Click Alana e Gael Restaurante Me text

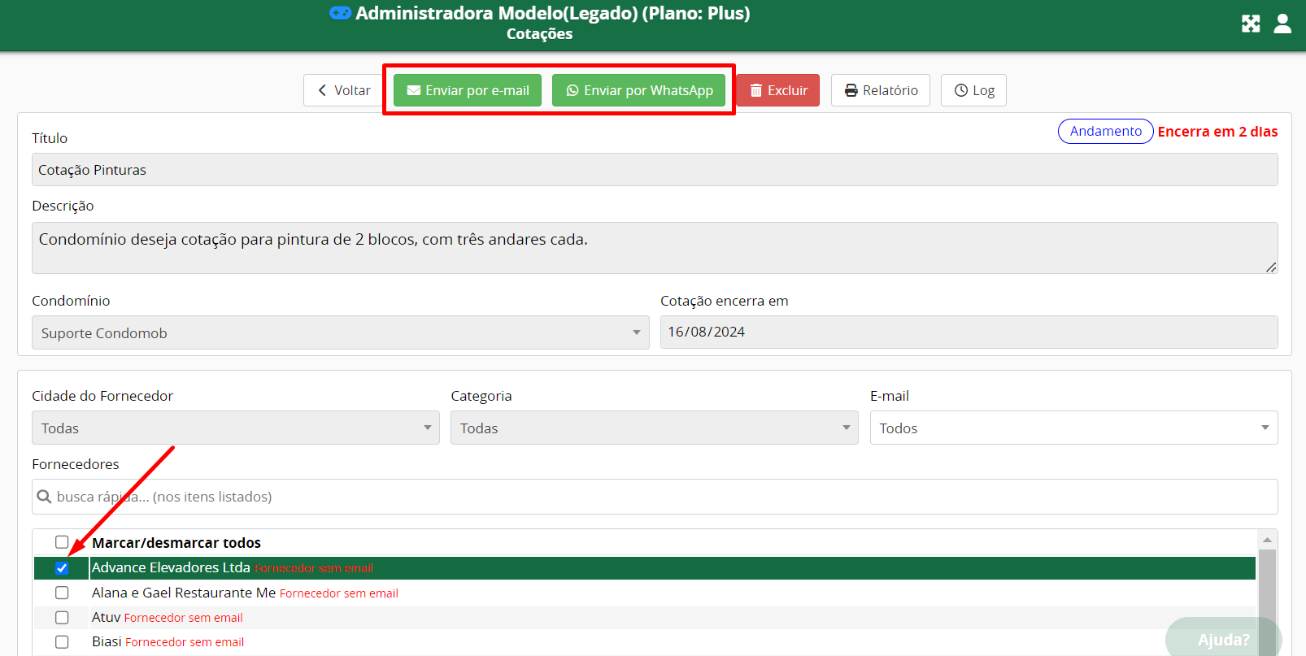(184, 593)
